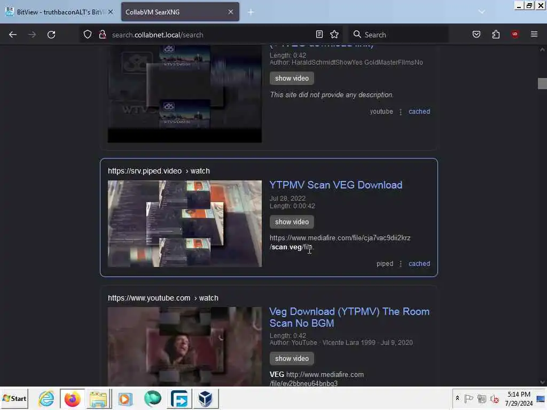
Task: Focus the toolbar Search box
Action: click(x=398, y=35)
